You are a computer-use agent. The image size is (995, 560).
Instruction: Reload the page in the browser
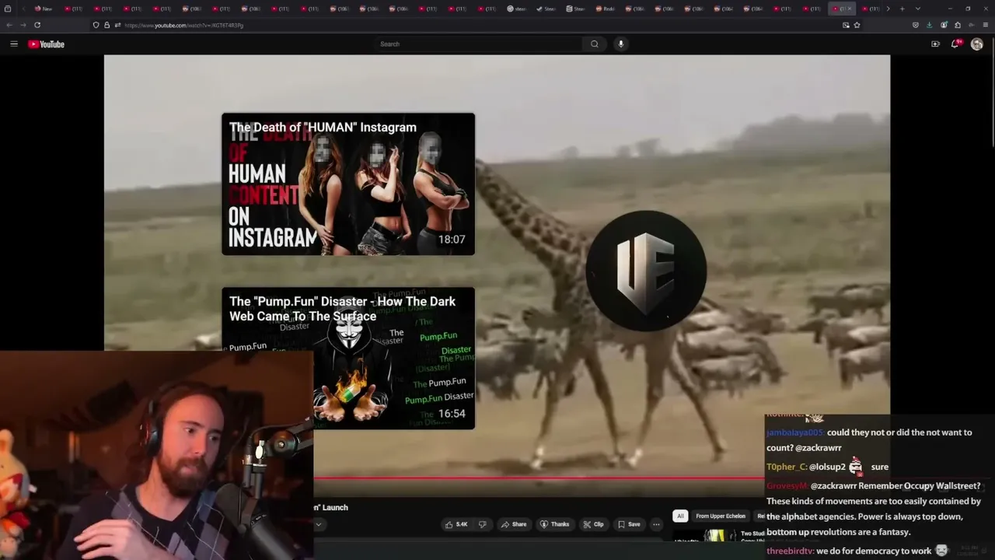point(37,25)
